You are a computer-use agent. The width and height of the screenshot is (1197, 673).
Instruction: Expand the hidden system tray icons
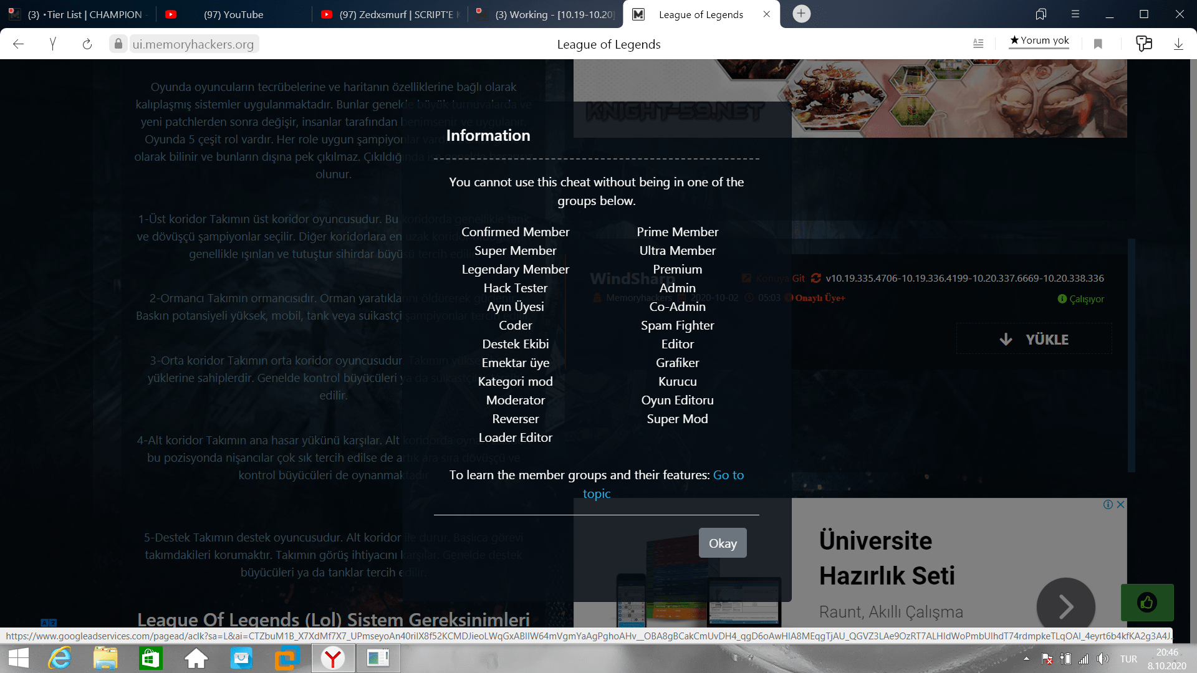1026,659
